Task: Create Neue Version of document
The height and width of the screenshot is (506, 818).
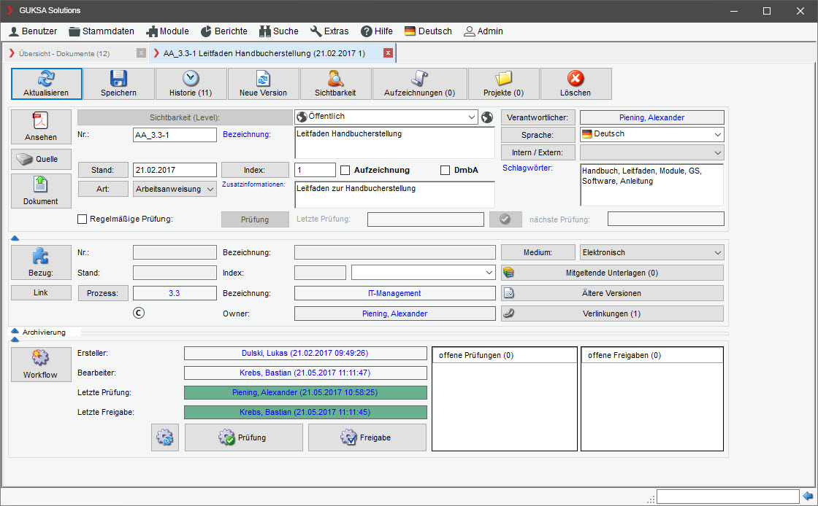Action: [263, 79]
